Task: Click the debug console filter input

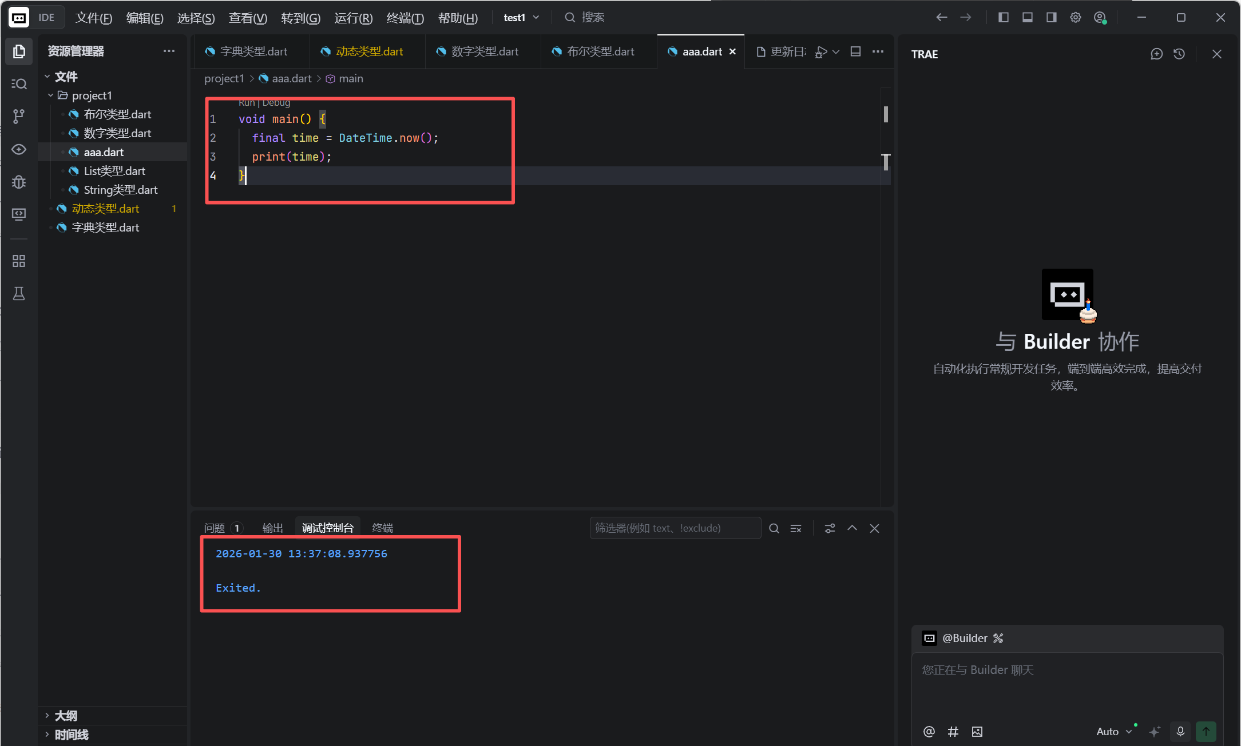Action: tap(675, 528)
